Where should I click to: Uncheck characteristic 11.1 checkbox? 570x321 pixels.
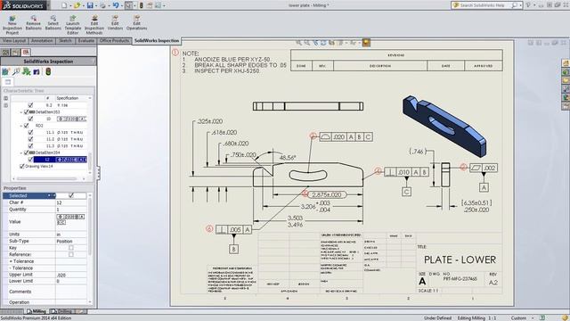(30, 133)
